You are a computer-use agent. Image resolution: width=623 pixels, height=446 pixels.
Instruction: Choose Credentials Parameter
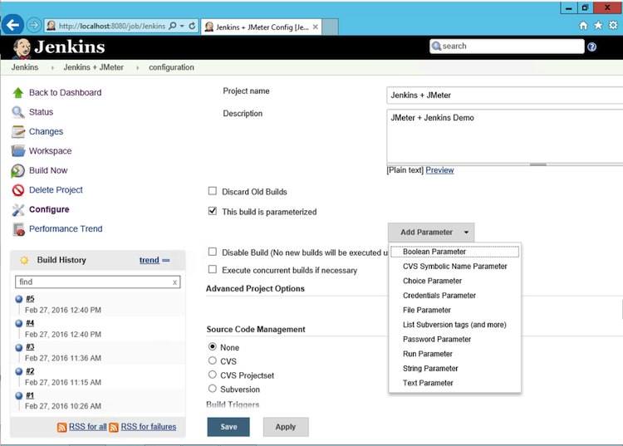[454, 296]
